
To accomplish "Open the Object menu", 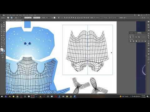I will 14,15.
